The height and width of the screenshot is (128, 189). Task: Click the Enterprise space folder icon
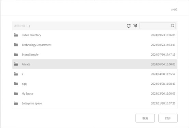(x=16, y=103)
